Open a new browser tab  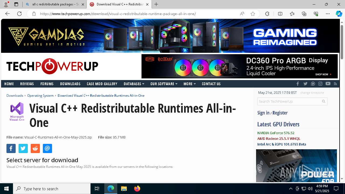(x=156, y=4)
